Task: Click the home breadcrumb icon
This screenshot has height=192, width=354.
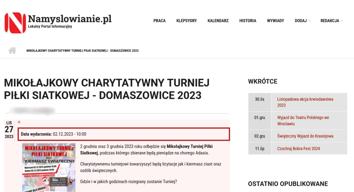Action: point(12,50)
